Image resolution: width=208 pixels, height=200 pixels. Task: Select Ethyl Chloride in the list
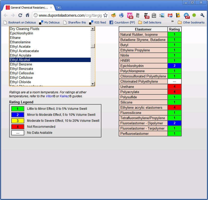[x=50, y=82]
